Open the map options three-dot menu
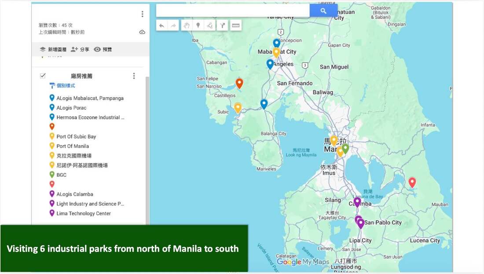The image size is (484, 274). (142, 14)
